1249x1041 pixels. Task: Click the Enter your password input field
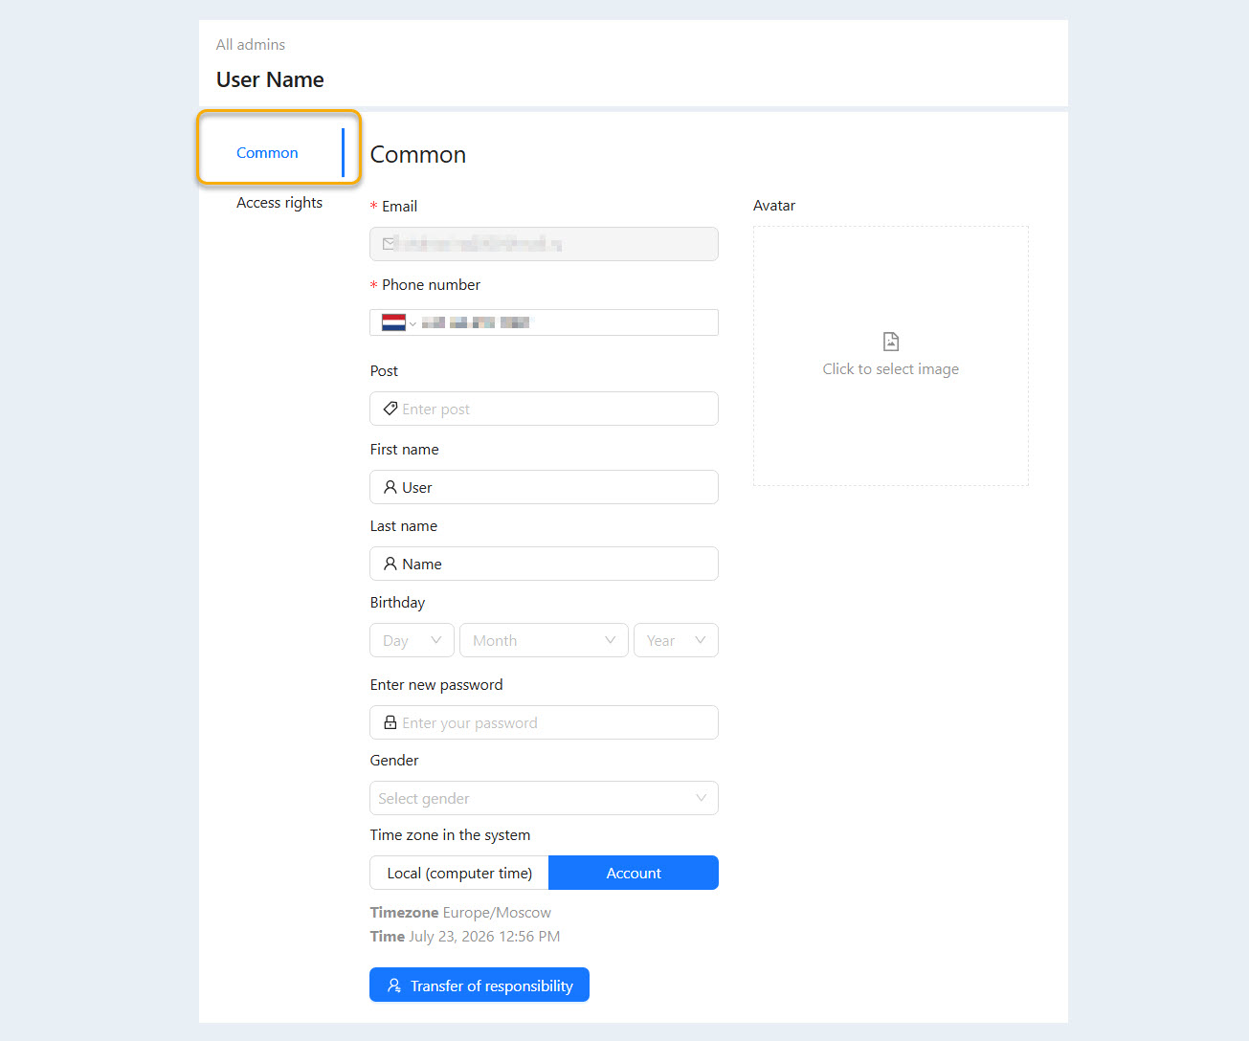tap(544, 722)
